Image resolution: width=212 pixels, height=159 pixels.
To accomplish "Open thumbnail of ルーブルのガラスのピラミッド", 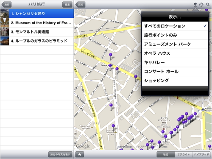I will click(x=5, y=41).
